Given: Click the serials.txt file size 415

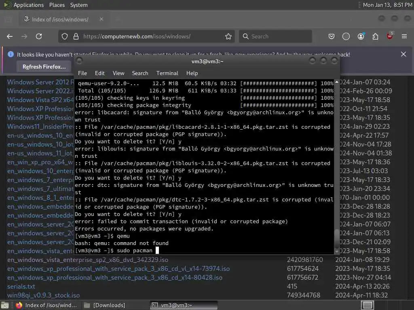Looking at the screenshot, I should pos(292,287).
